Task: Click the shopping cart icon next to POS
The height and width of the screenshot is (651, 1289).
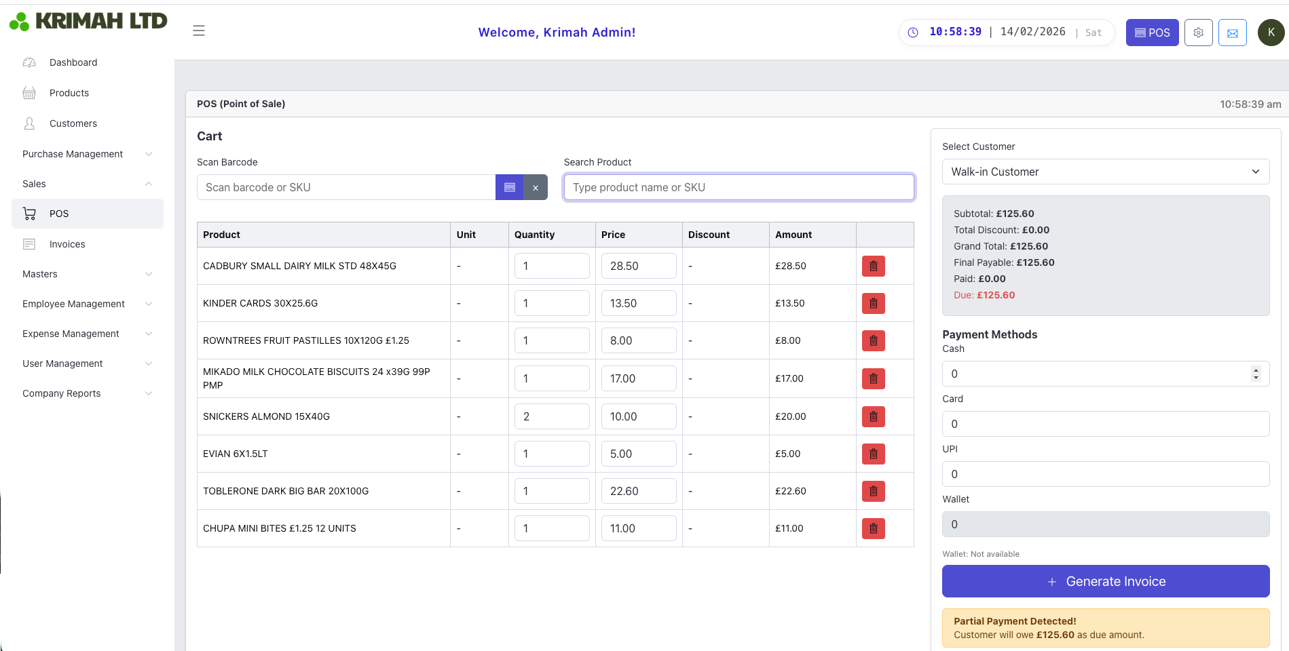Action: coord(29,213)
